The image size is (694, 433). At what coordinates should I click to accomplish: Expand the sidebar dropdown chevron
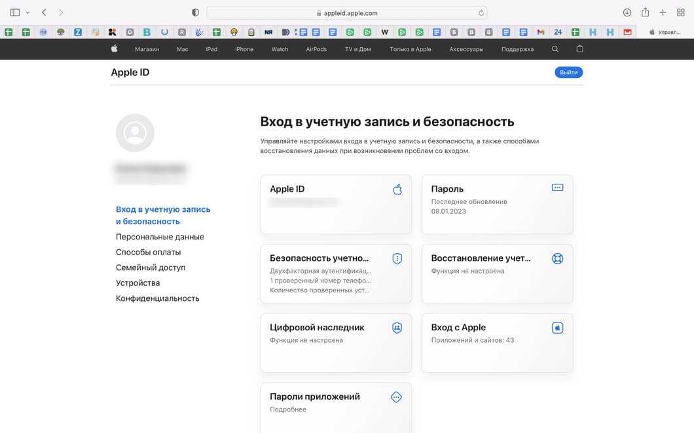coord(27,12)
